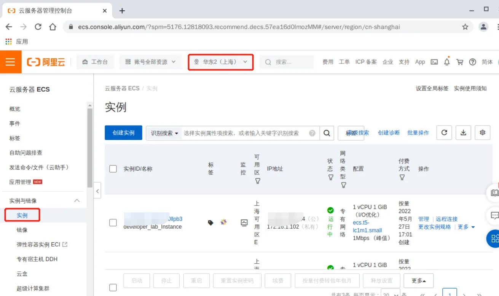This screenshot has height=296, width=499.
Task: Open the floating chat feedback icon
Action: point(494,216)
